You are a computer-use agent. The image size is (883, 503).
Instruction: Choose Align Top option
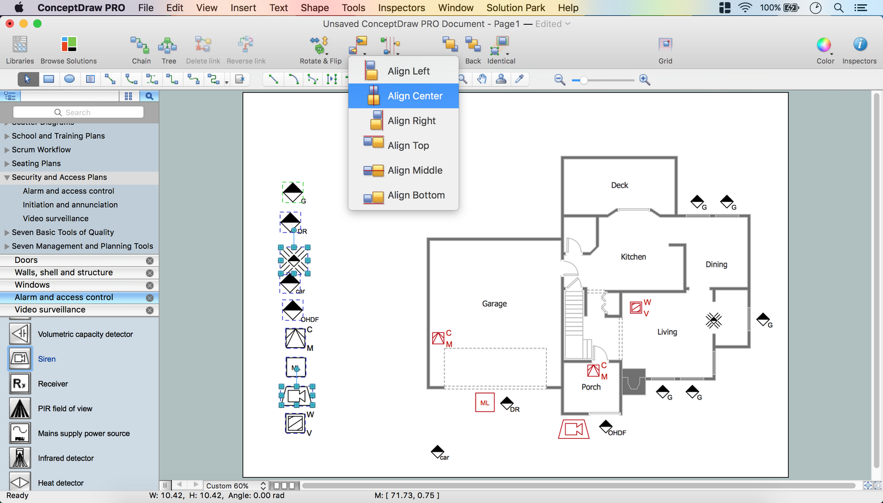[x=403, y=145]
